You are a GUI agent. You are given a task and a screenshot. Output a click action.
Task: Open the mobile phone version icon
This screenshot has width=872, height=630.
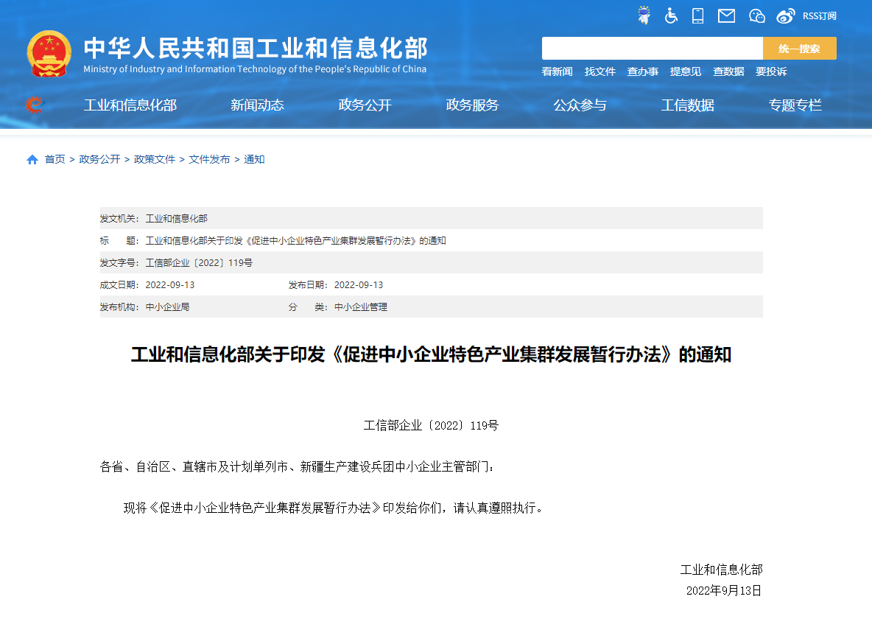(x=697, y=15)
